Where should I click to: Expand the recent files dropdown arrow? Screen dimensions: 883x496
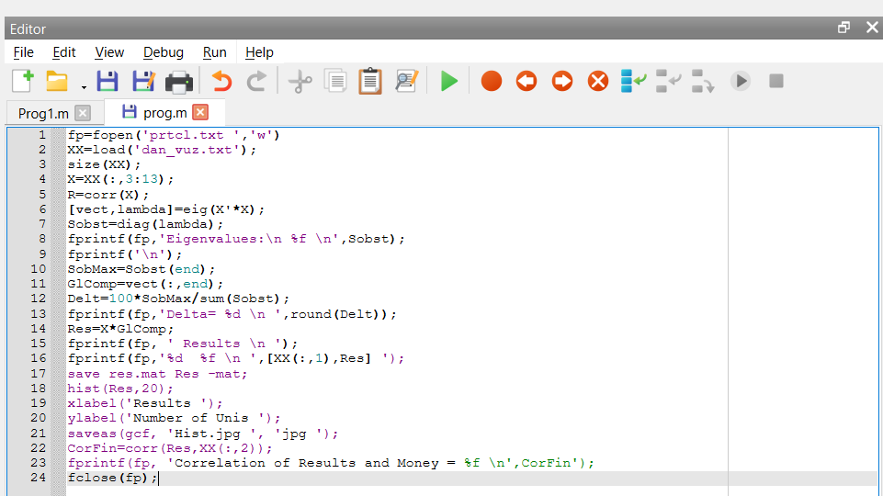click(x=84, y=86)
